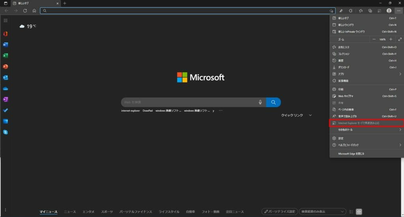Expand the ヘルプとフィードバック submenu

(367, 145)
